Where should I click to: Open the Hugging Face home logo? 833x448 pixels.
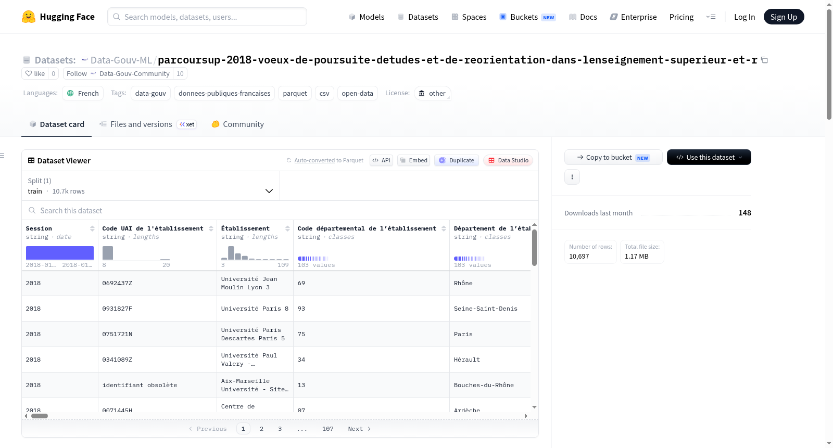tap(58, 17)
